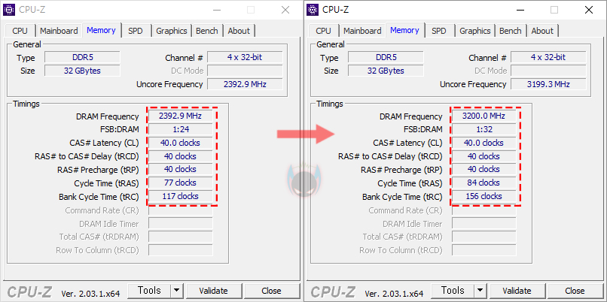This screenshot has width=607, height=302.
Task: Open CPU tab in right CPU-Z window
Action: (x=323, y=31)
